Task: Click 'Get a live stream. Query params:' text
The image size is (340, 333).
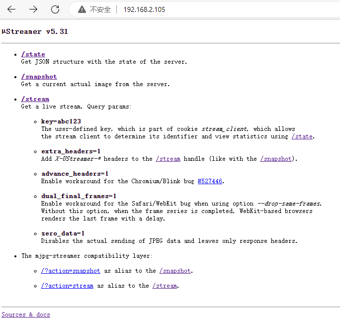Action: (x=77, y=107)
